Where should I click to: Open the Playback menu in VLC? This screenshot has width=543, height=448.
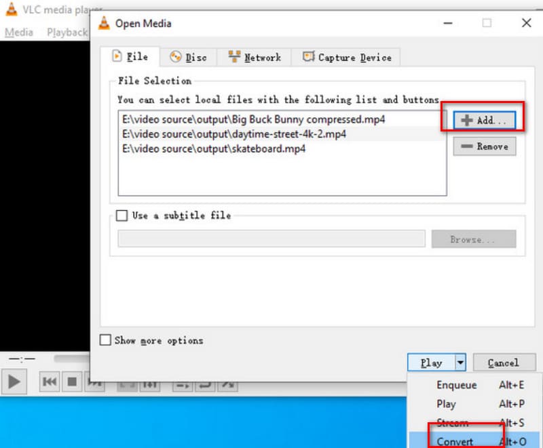click(67, 32)
